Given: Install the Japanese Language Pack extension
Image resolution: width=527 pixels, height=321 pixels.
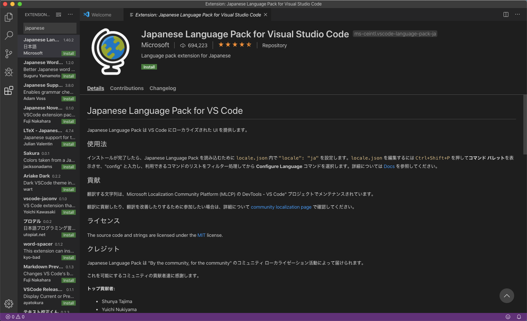Looking at the screenshot, I should [149, 67].
